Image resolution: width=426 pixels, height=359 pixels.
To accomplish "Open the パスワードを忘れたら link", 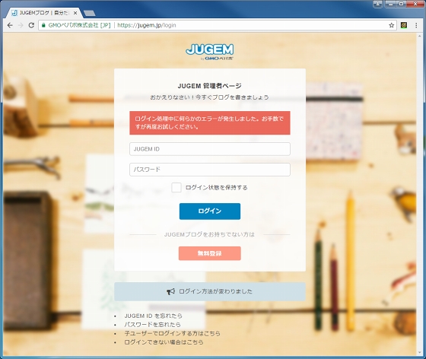I will [152, 325].
